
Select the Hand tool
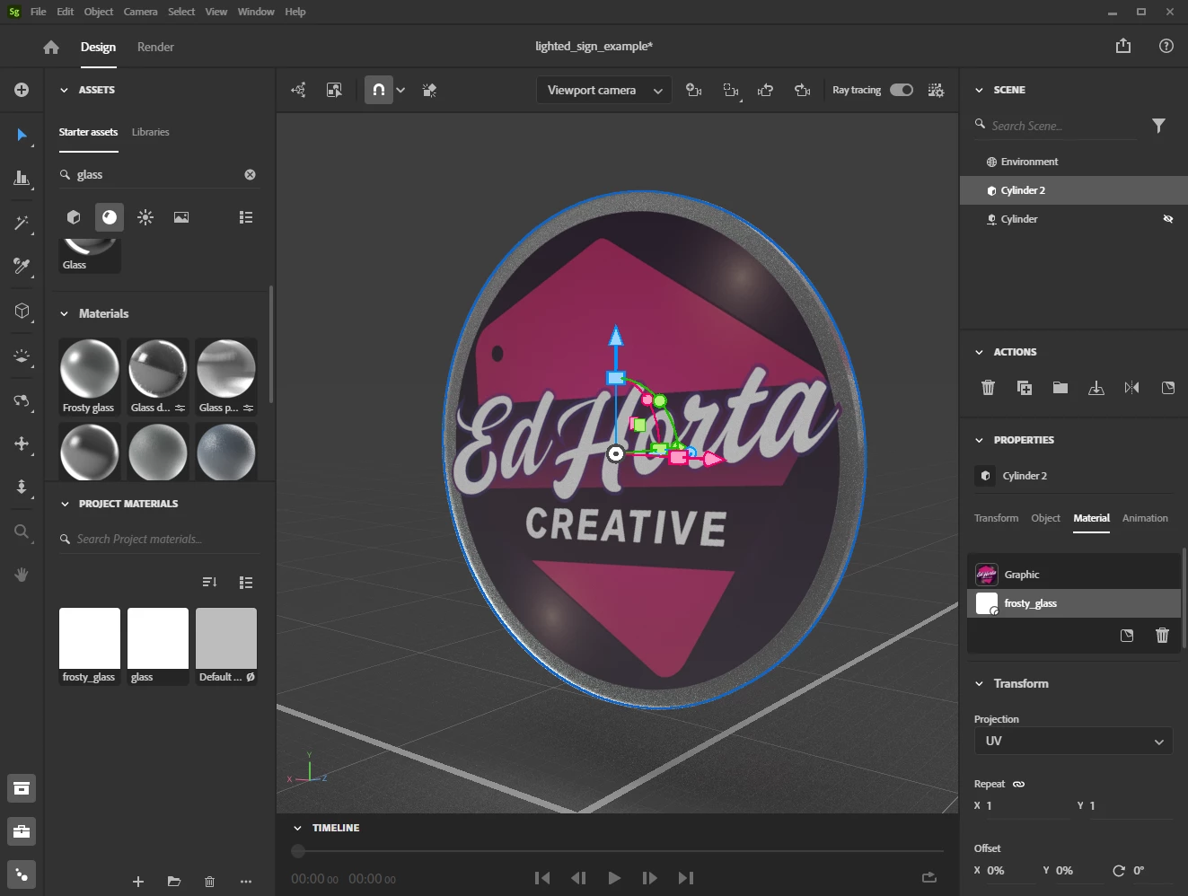(22, 575)
